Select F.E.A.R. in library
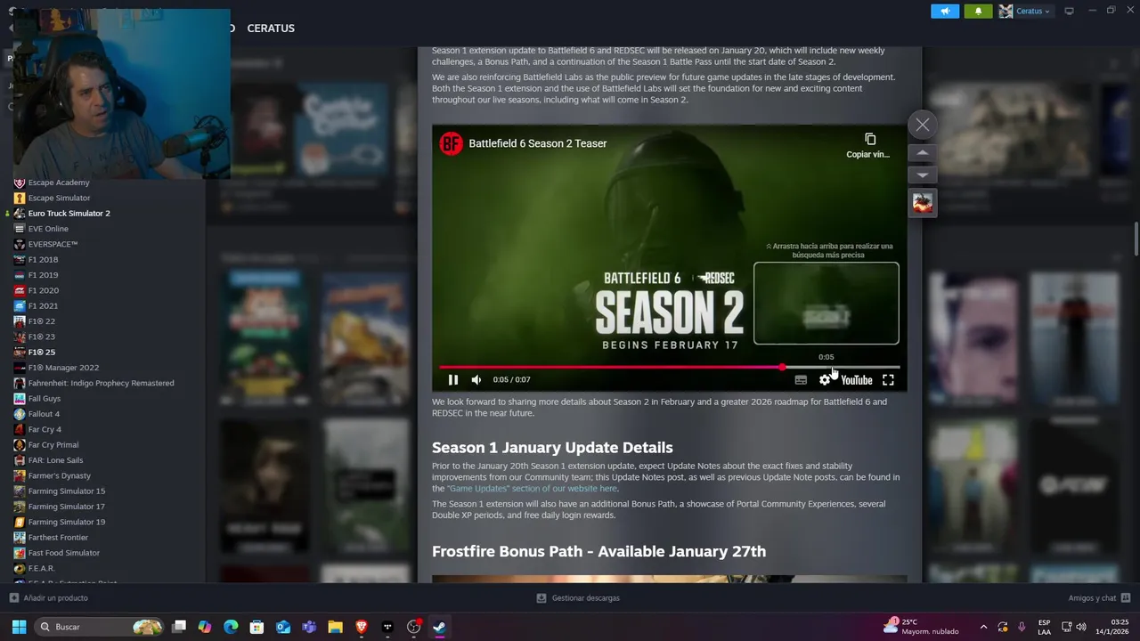This screenshot has width=1140, height=641. pyautogui.click(x=41, y=568)
